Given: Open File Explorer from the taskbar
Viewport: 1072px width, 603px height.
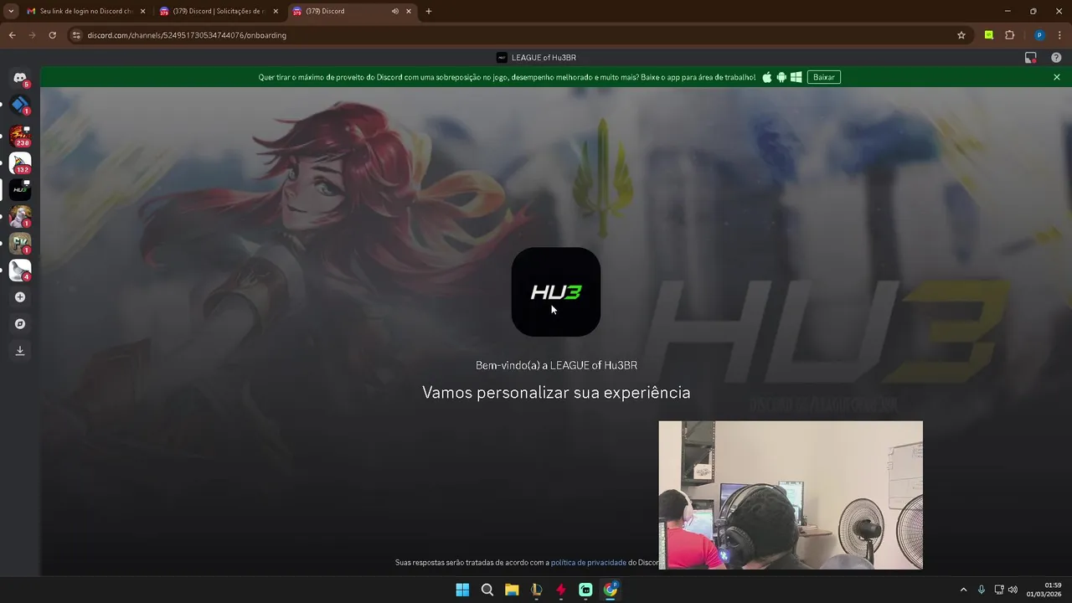Looking at the screenshot, I should click(512, 590).
